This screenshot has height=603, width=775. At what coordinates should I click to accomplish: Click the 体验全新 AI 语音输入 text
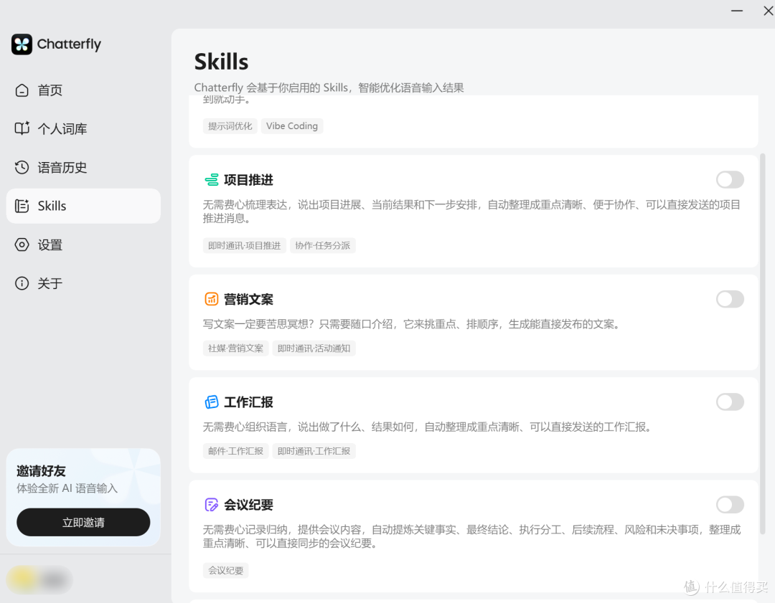click(67, 488)
